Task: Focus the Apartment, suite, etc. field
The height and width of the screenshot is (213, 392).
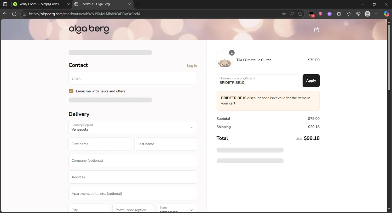Action: pyautogui.click(x=133, y=194)
